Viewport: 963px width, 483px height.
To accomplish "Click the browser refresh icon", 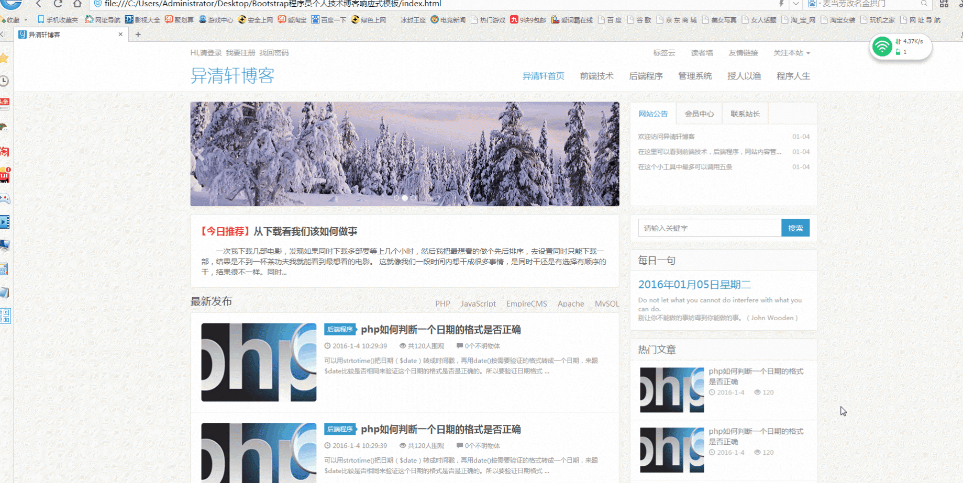I will tap(58, 4).
